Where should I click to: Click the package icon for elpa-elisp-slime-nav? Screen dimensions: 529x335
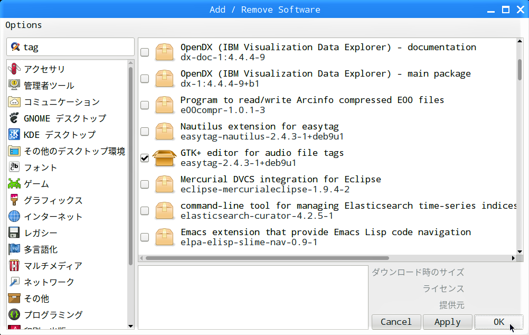click(164, 237)
